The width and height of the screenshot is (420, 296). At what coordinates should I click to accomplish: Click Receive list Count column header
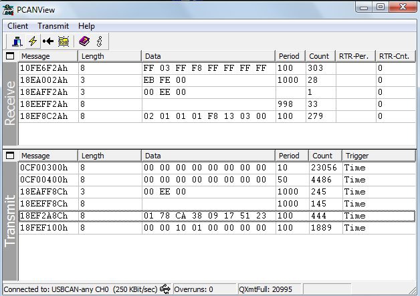click(x=320, y=56)
